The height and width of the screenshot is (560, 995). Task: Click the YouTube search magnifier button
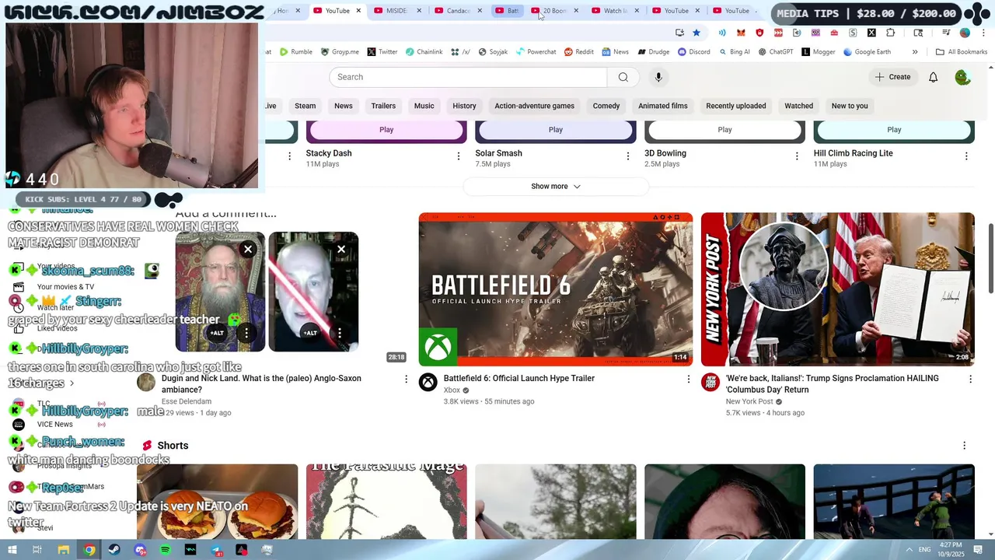coord(623,77)
